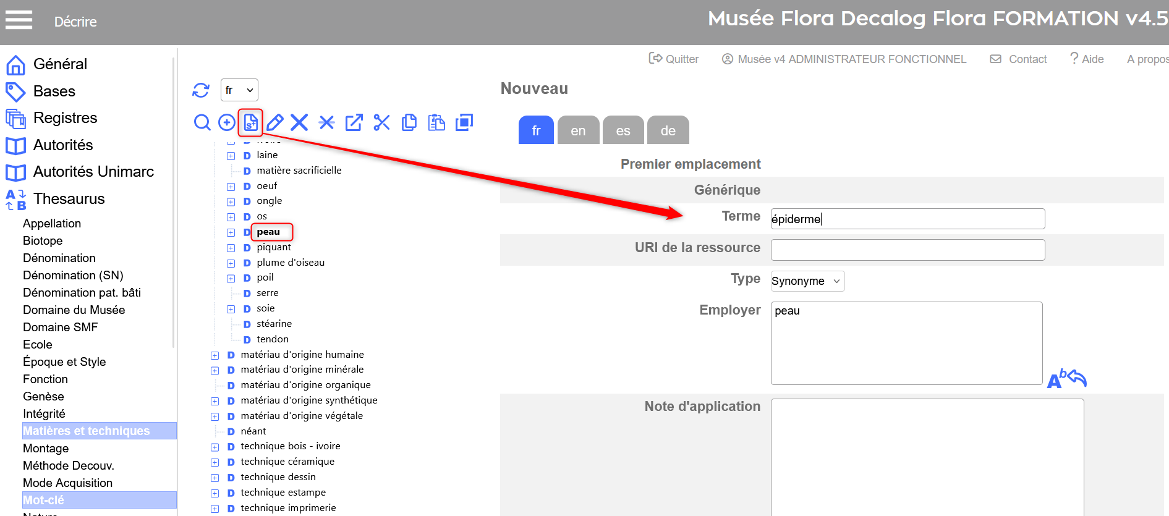
Task: Click the magnifier search icon in the toolbar
Action: [202, 122]
